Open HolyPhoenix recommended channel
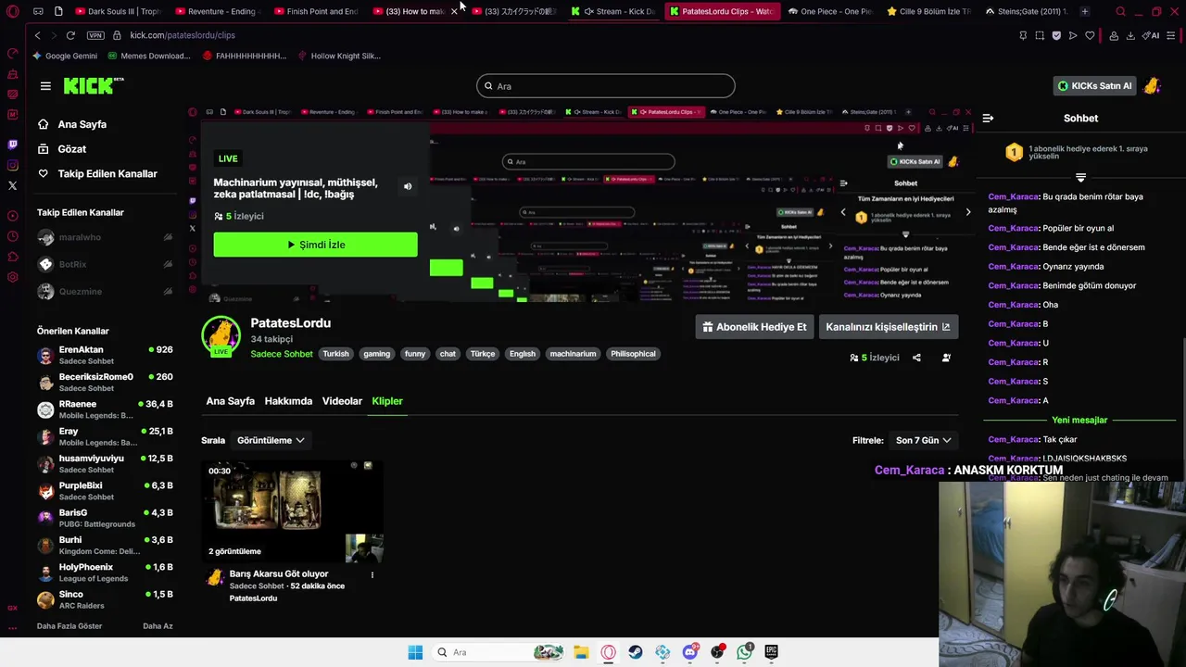The image size is (1186, 667). click(x=105, y=573)
